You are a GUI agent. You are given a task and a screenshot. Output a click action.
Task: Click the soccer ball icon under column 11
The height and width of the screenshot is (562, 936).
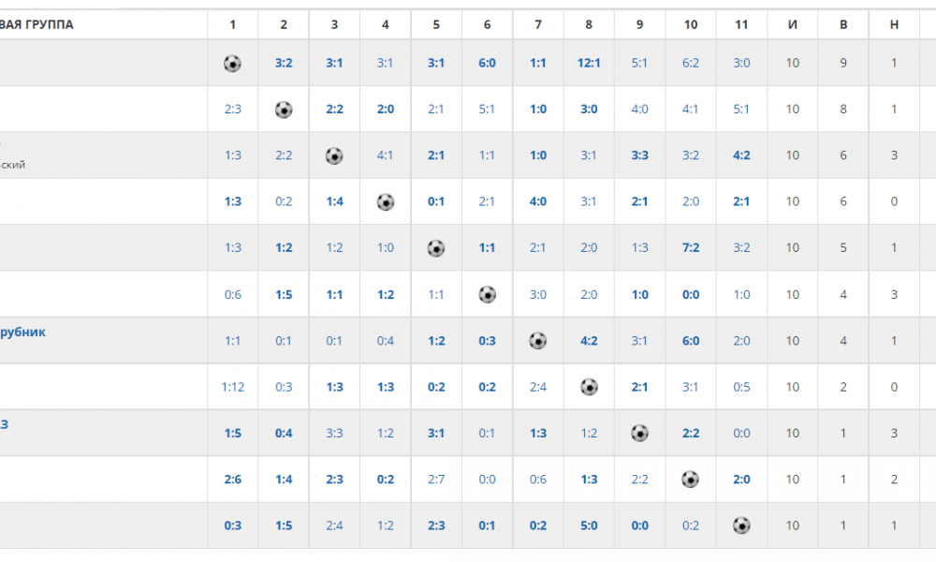(x=741, y=525)
